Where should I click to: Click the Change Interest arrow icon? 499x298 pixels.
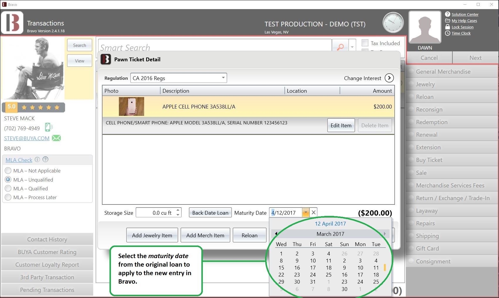[389, 78]
